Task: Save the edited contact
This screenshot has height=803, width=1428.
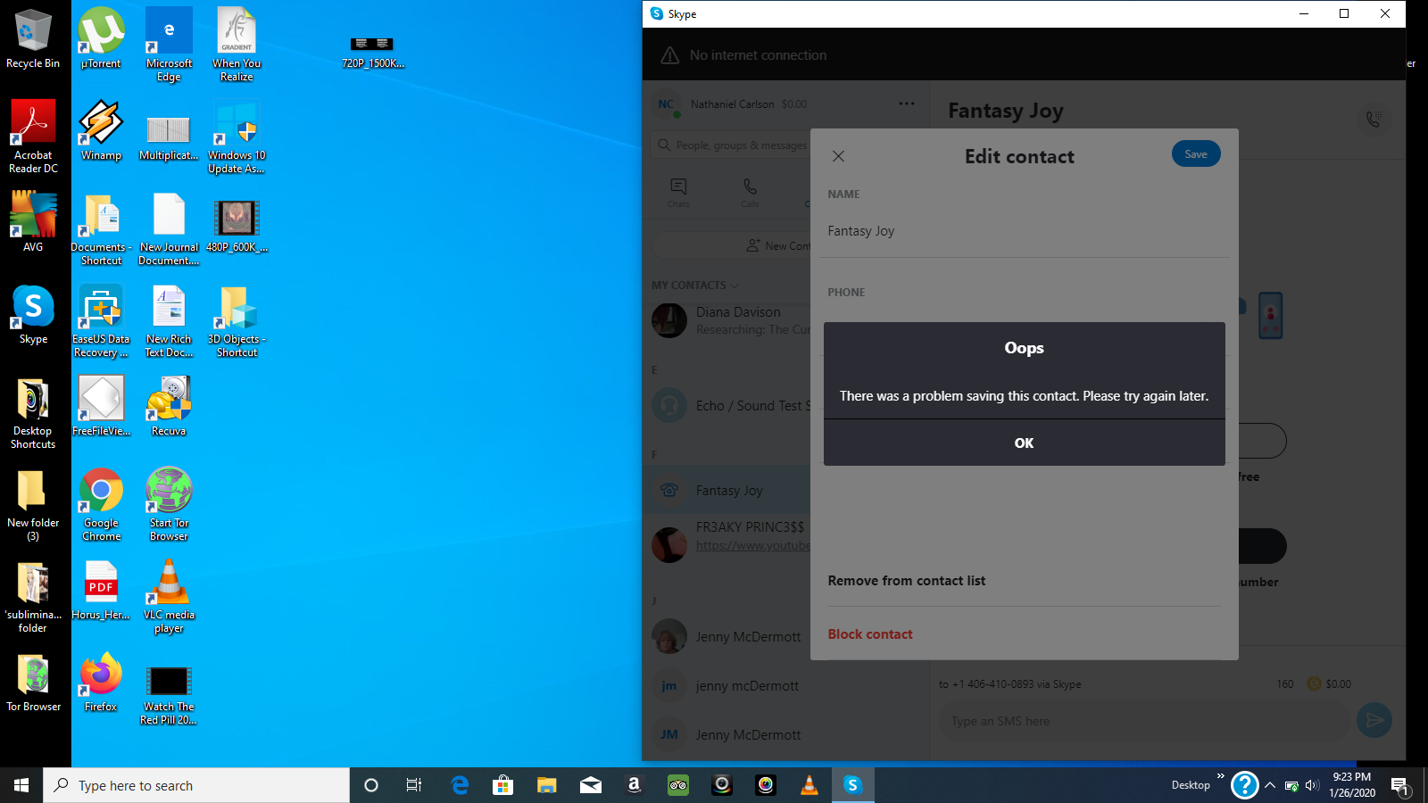Action: point(1196,154)
